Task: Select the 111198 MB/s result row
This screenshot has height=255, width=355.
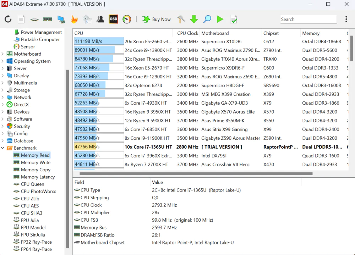Action: (211, 41)
